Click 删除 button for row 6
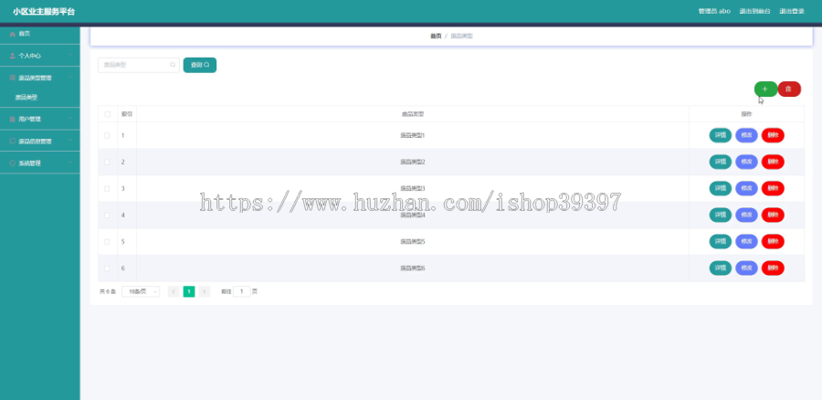 coord(773,268)
